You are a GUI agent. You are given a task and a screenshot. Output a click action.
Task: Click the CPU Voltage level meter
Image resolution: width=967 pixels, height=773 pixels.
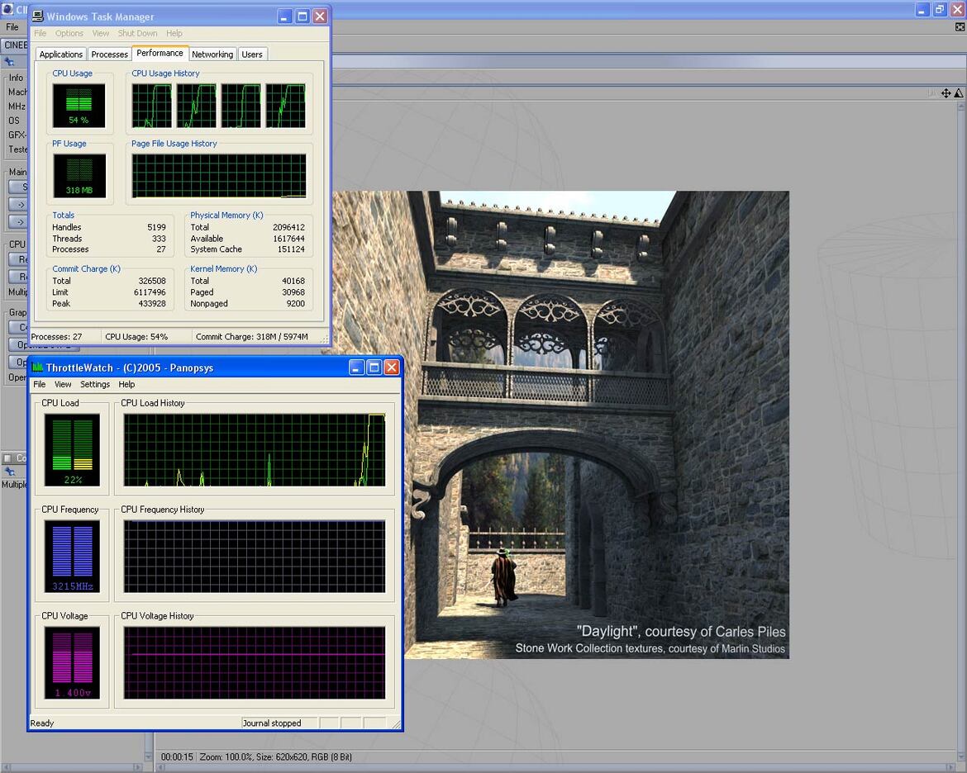[71, 661]
